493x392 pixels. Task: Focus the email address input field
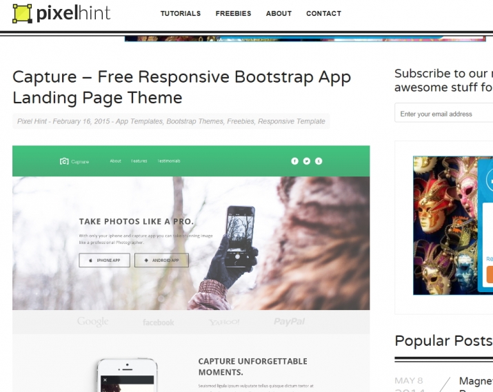pyautogui.click(x=443, y=114)
